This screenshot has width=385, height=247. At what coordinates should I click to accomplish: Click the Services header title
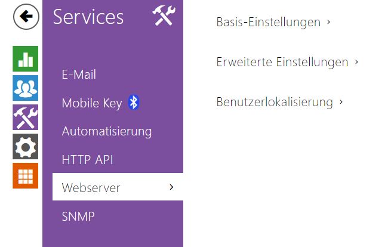click(88, 17)
